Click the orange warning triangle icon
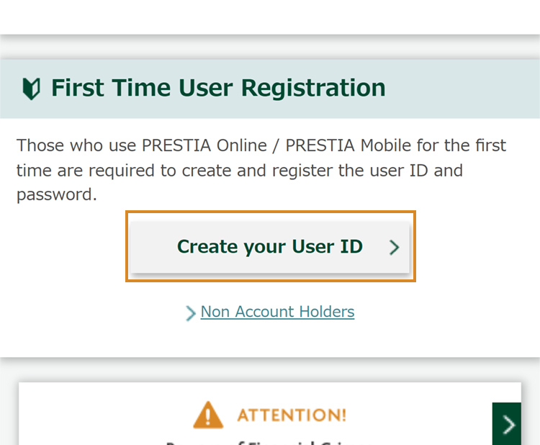 [208, 415]
